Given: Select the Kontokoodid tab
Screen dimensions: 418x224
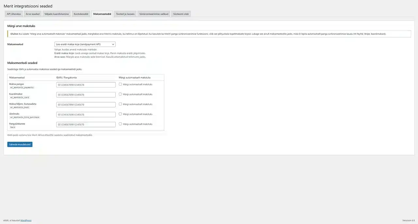Looking at the screenshot, I should tap(81, 14).
